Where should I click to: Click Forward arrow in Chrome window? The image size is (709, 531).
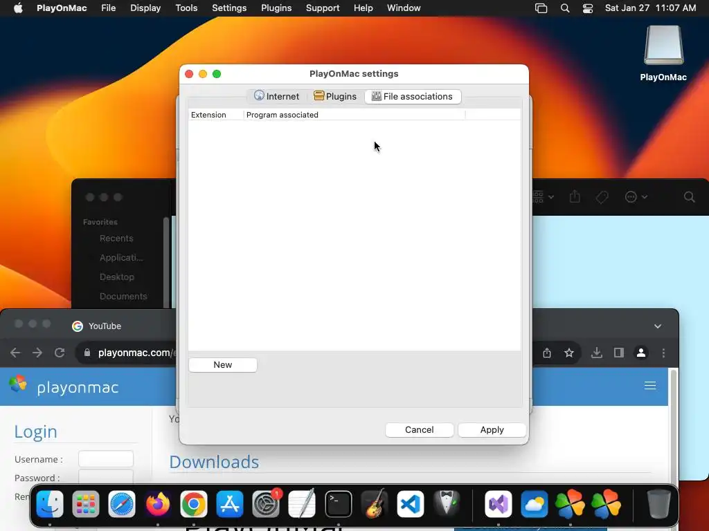point(37,353)
